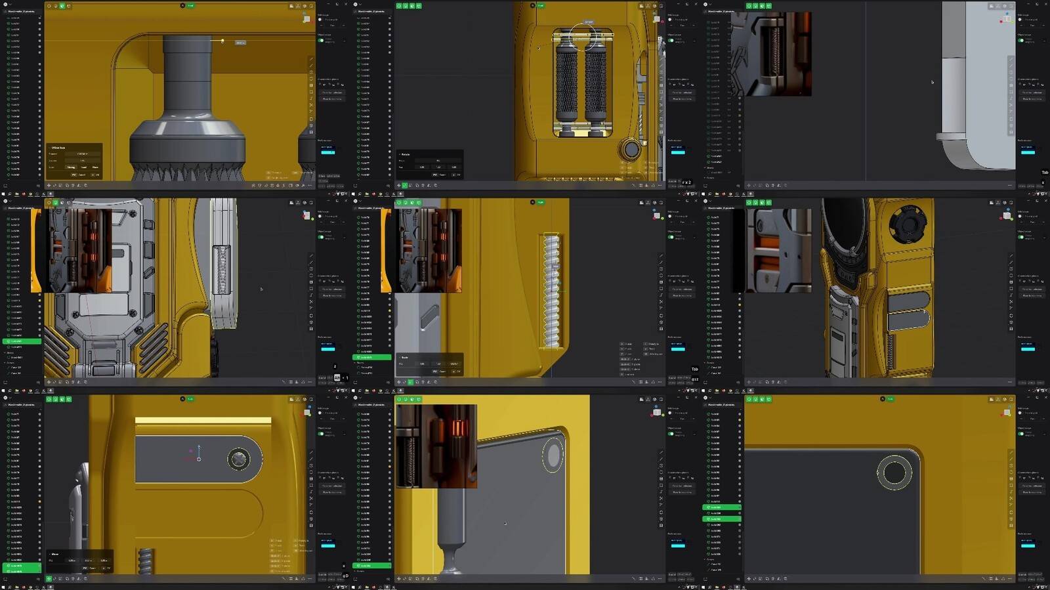
Task: Top-left screenshot: click the edge selection mode icon
Action: pos(55,6)
